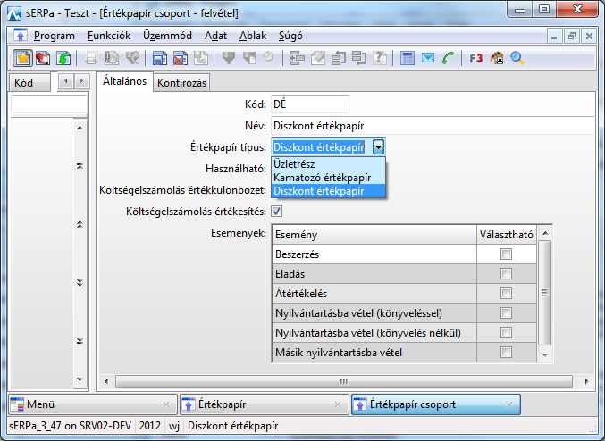Click the green undo arrow icon
Viewport: 605px width, 441px height.
click(x=63, y=58)
